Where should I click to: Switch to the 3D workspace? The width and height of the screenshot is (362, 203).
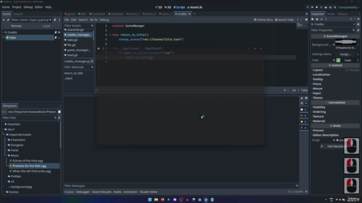coord(168,7)
